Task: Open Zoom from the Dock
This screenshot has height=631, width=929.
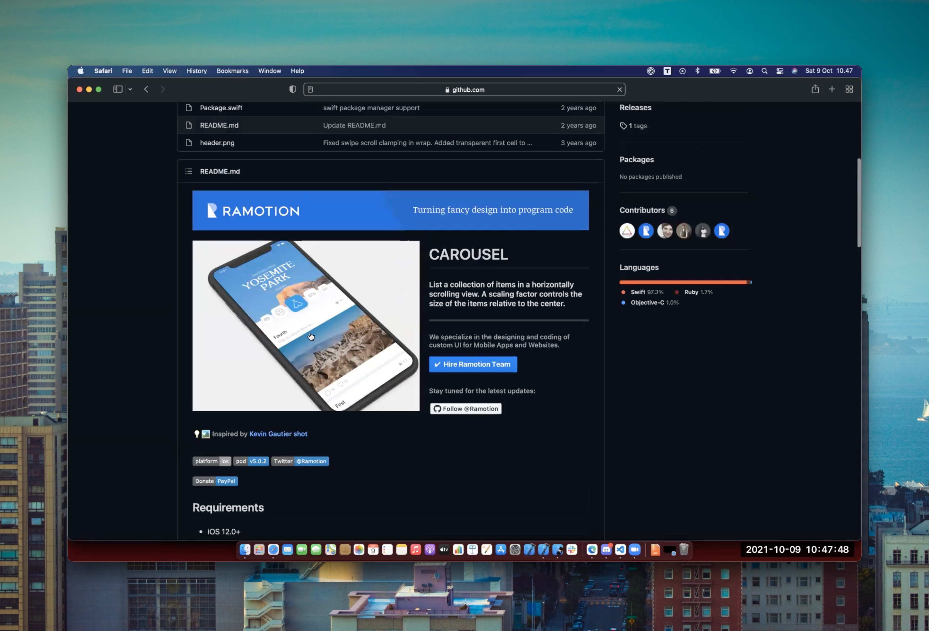Action: click(634, 550)
